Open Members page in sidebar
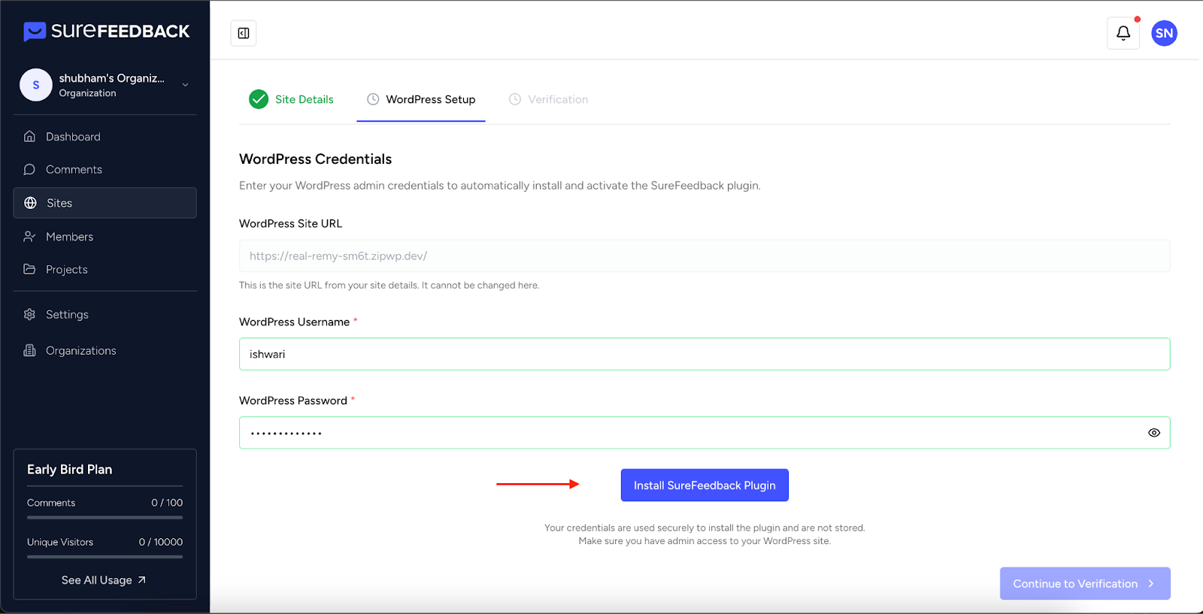Viewport: 1203px width, 614px height. [69, 237]
